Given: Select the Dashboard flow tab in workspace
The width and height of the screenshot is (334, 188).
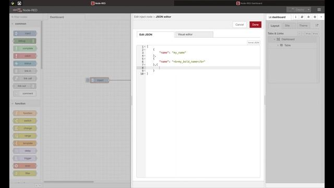Looking at the screenshot, I should [x=66, y=17].
